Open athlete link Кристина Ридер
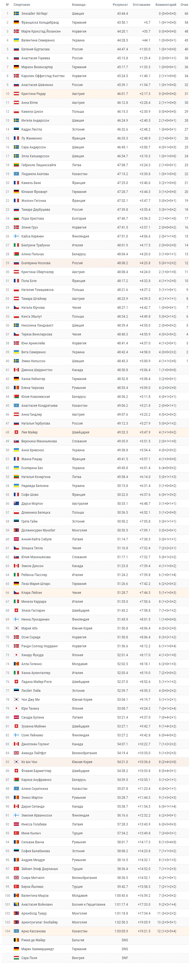189x963 pixels. click(x=34, y=94)
